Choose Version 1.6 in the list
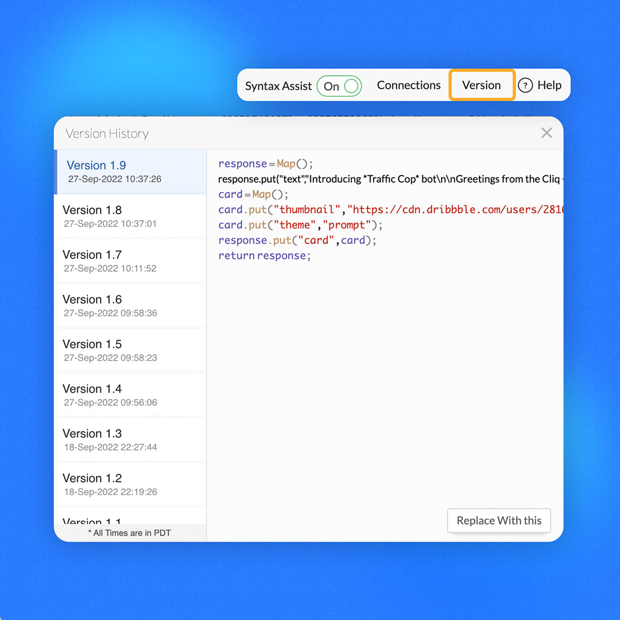The width and height of the screenshot is (620, 620). coord(130,306)
